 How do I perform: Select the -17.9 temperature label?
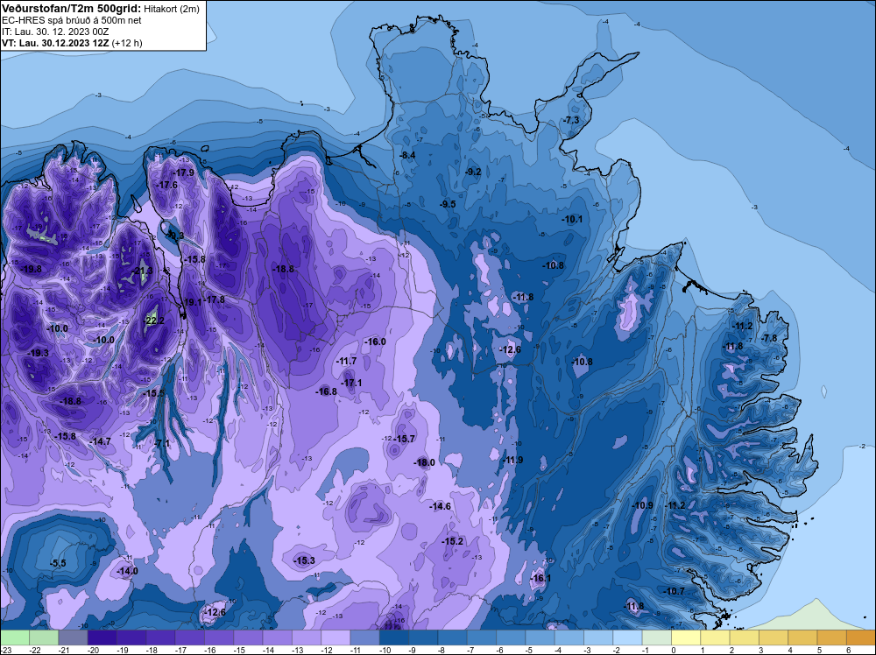183,173
